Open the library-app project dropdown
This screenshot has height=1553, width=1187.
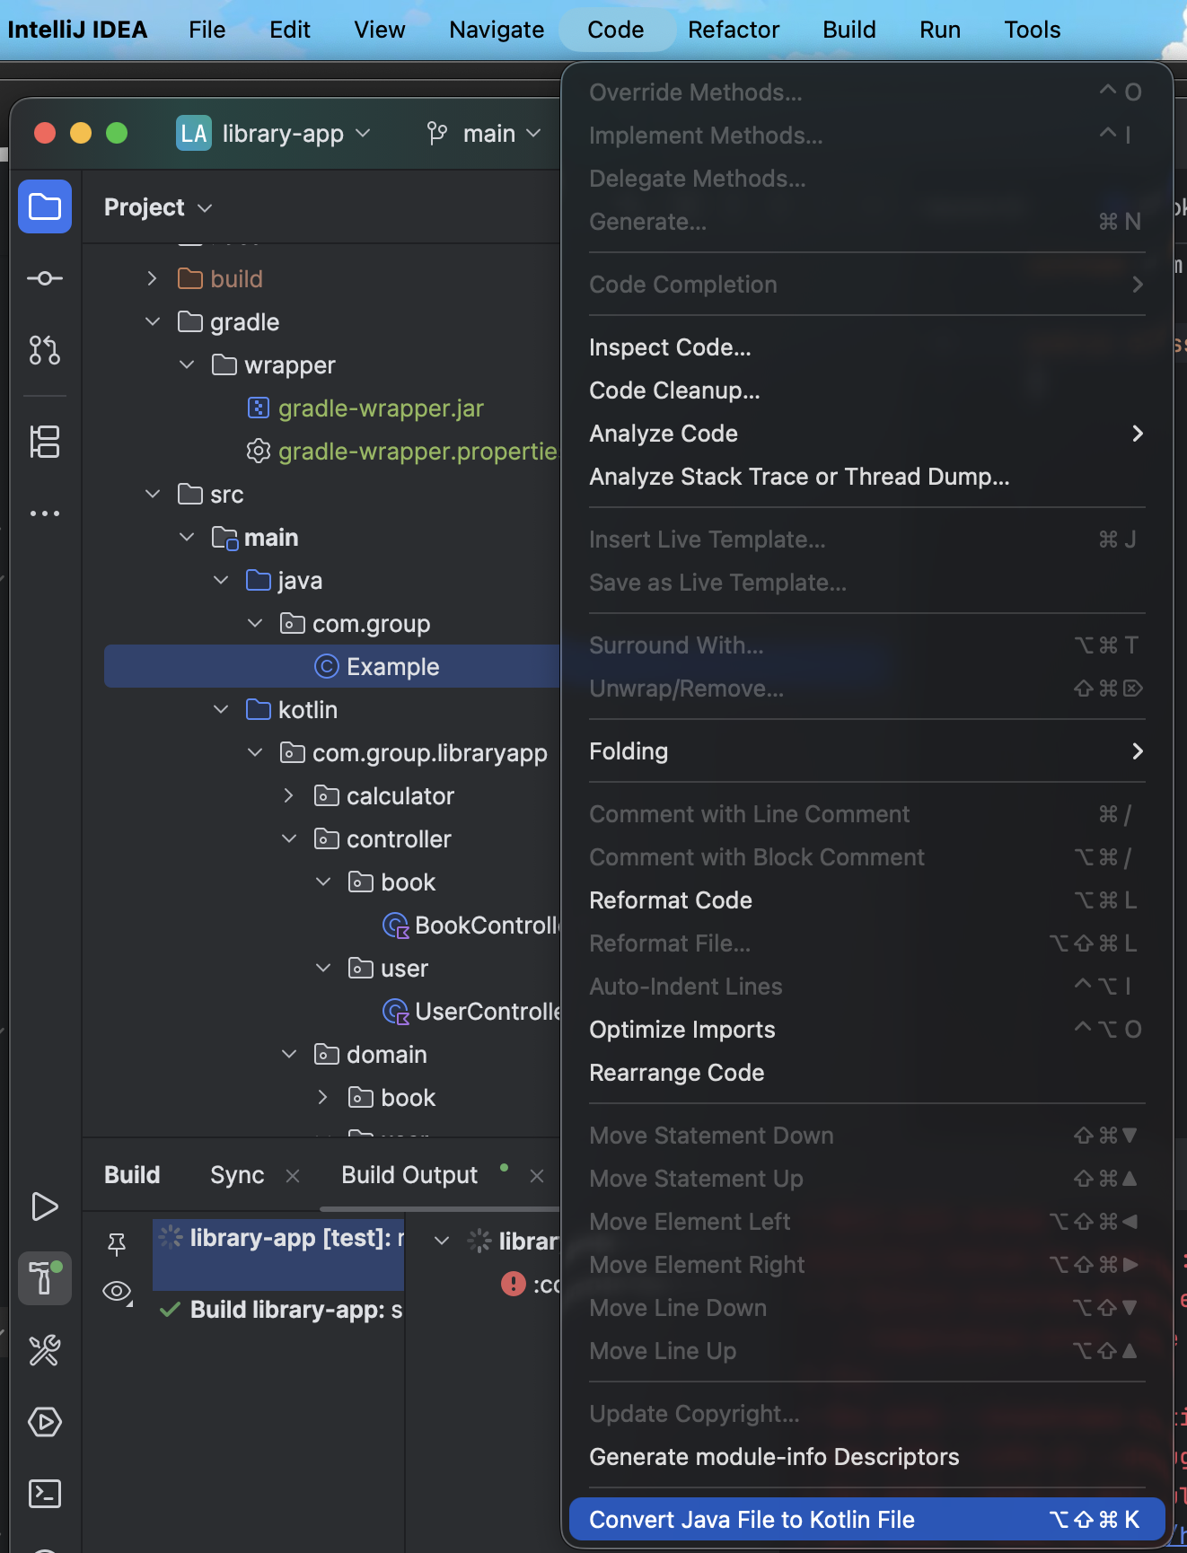coord(274,134)
